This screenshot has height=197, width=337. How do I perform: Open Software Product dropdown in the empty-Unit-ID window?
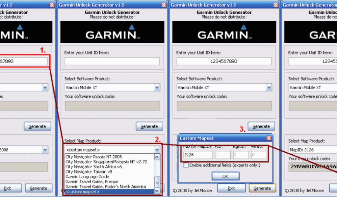coord(157,87)
